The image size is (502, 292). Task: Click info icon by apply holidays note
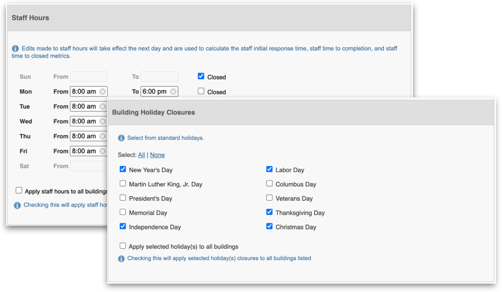point(122,258)
